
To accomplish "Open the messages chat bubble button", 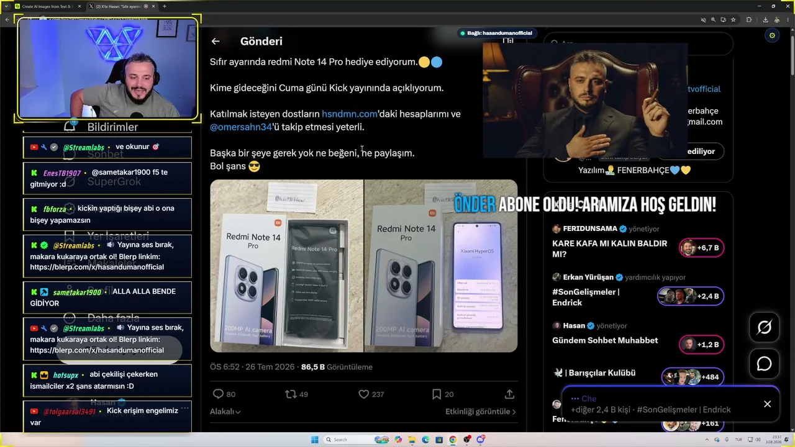I will (764, 364).
